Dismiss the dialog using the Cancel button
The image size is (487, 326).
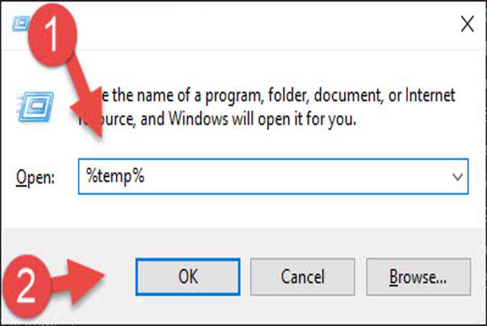[302, 277]
